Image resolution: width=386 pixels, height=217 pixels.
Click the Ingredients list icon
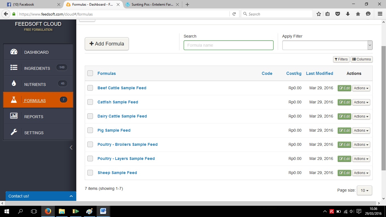pos(14,68)
